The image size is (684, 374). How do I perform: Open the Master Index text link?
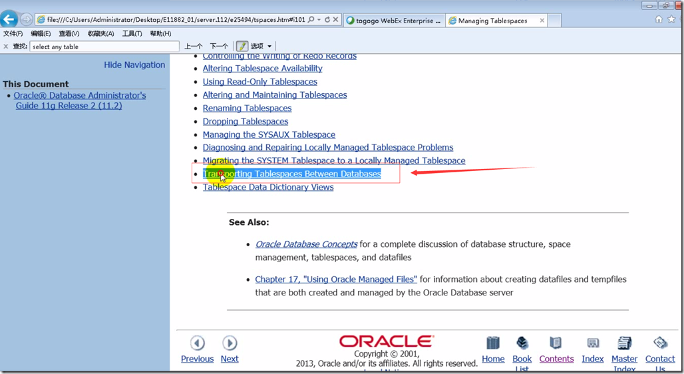coord(624,363)
